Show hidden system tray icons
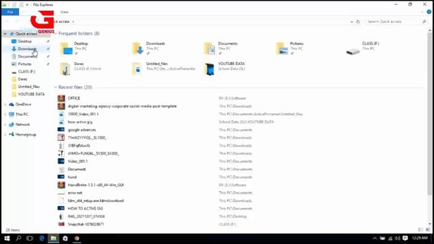 [x=374, y=239]
